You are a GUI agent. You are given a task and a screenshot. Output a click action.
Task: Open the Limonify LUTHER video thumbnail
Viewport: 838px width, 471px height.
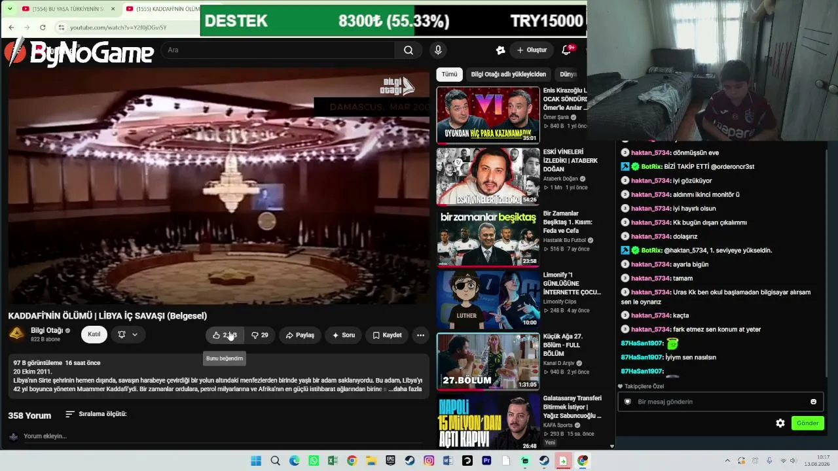[488, 300]
